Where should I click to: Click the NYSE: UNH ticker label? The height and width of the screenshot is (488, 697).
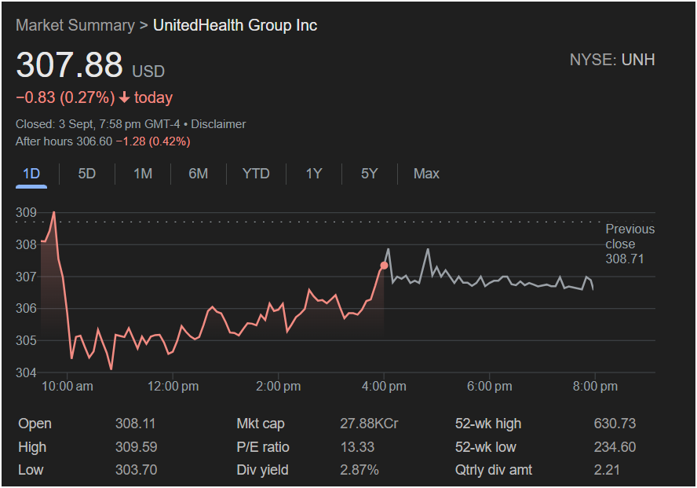click(x=612, y=60)
